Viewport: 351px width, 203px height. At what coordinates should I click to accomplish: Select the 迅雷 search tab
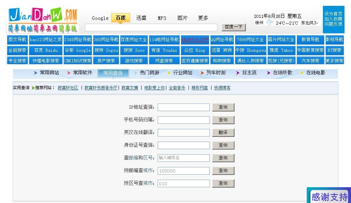pos(141,18)
